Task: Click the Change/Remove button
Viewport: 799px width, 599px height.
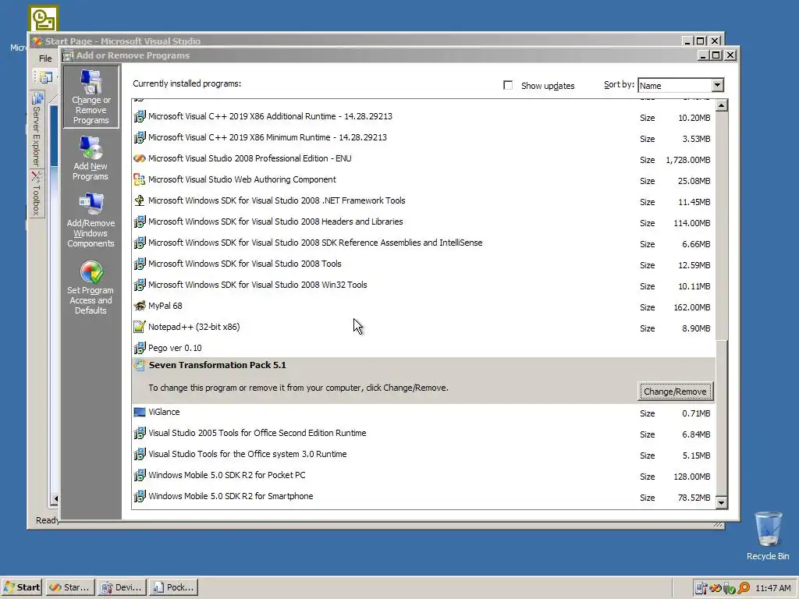Action: pyautogui.click(x=675, y=392)
